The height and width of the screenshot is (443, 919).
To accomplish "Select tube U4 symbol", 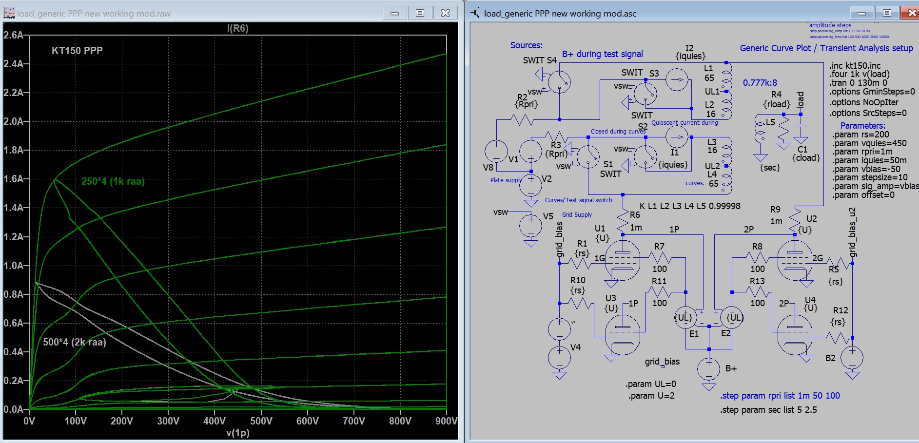I will 795,335.
